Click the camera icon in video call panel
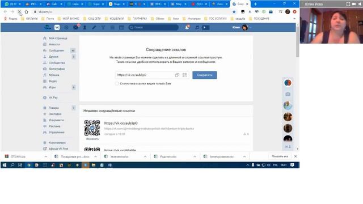This screenshot has height=204, width=363. (354, 4)
